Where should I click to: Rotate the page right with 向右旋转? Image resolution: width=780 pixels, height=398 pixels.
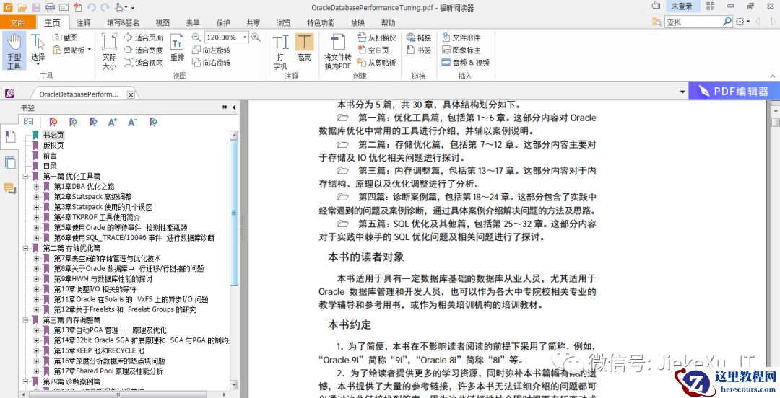[x=212, y=63]
